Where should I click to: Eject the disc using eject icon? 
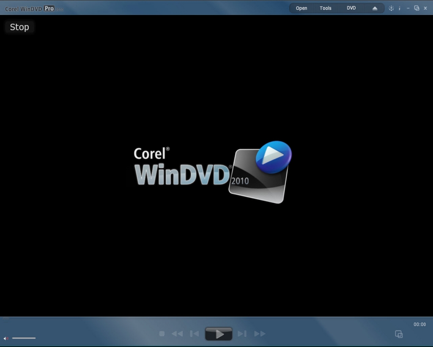click(375, 8)
